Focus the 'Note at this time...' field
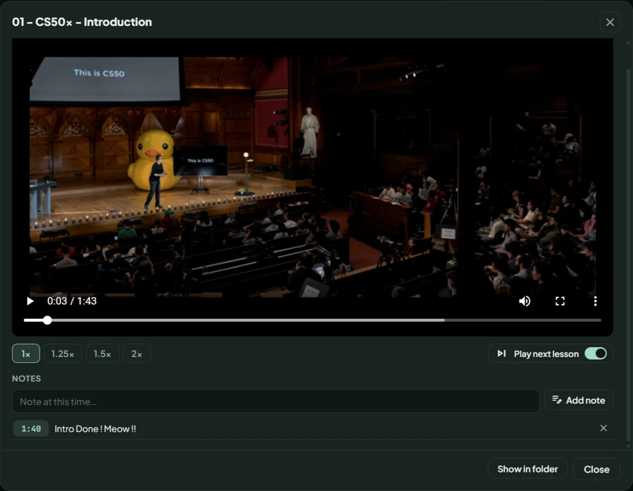Image resolution: width=633 pixels, height=491 pixels. tap(276, 401)
